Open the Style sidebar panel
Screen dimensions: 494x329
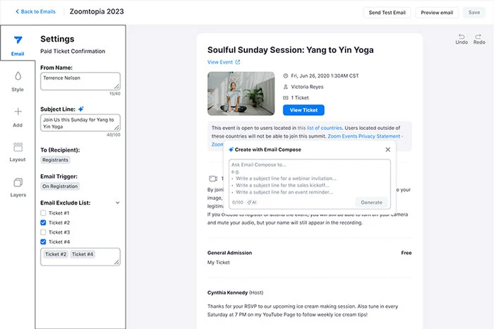coord(18,80)
